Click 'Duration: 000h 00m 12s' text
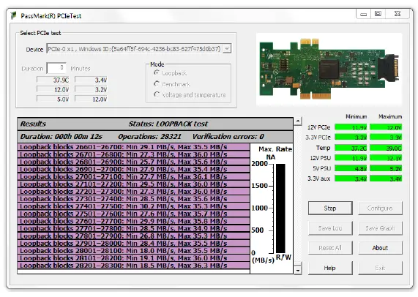Image resolution: width=418 pixels, height=297 pixels. pos(61,137)
